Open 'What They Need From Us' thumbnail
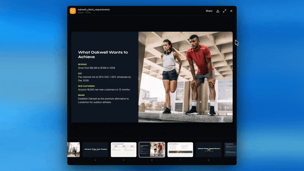 tap(209, 149)
